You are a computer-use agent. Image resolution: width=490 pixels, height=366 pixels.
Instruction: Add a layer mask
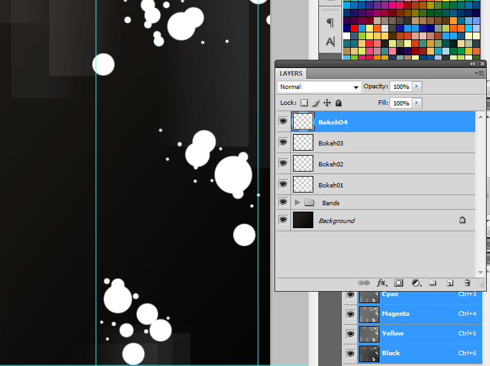(x=399, y=283)
